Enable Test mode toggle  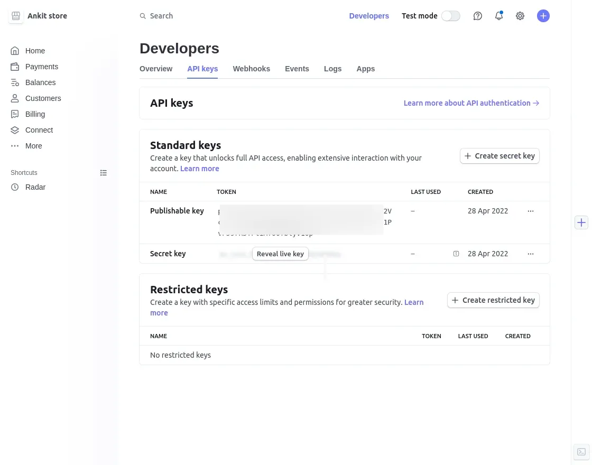pyautogui.click(x=450, y=16)
